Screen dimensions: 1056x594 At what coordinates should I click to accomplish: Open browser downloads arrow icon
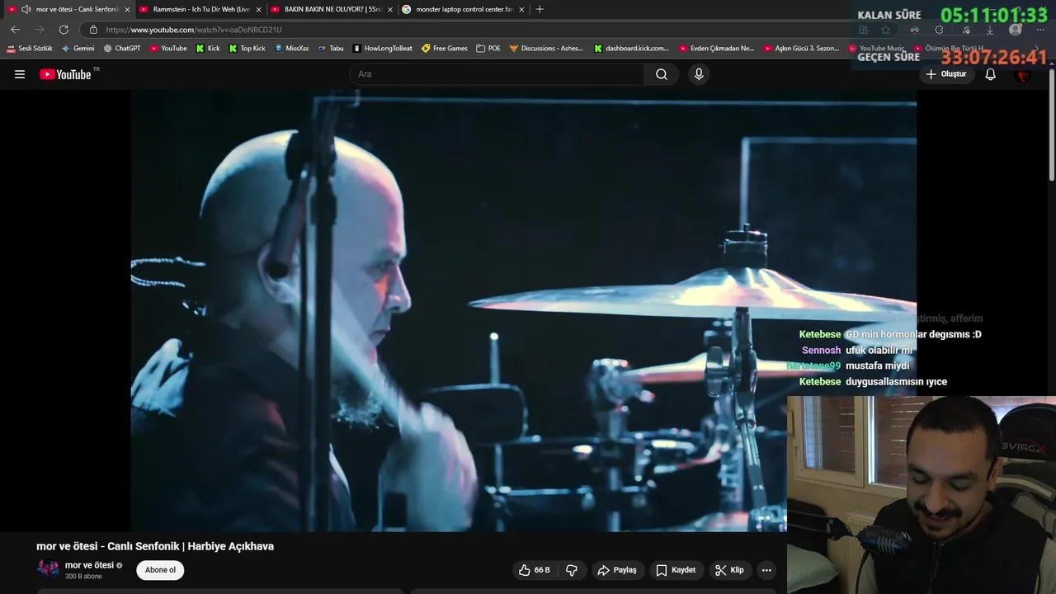click(990, 30)
